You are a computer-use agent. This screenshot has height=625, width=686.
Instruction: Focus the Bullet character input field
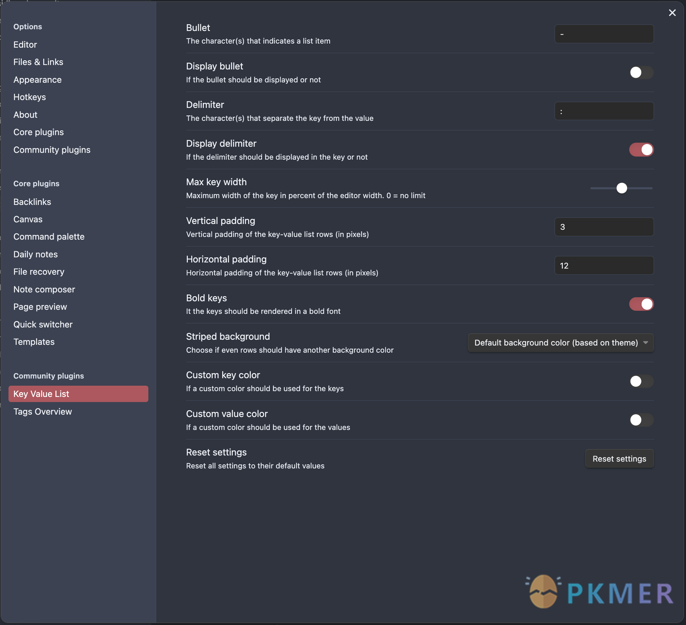tap(604, 34)
